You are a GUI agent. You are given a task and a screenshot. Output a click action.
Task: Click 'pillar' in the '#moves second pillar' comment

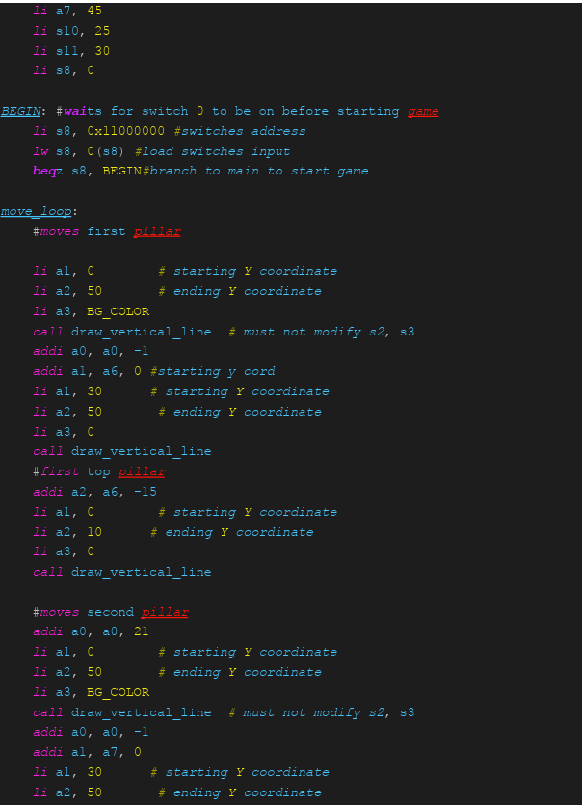pyautogui.click(x=165, y=613)
